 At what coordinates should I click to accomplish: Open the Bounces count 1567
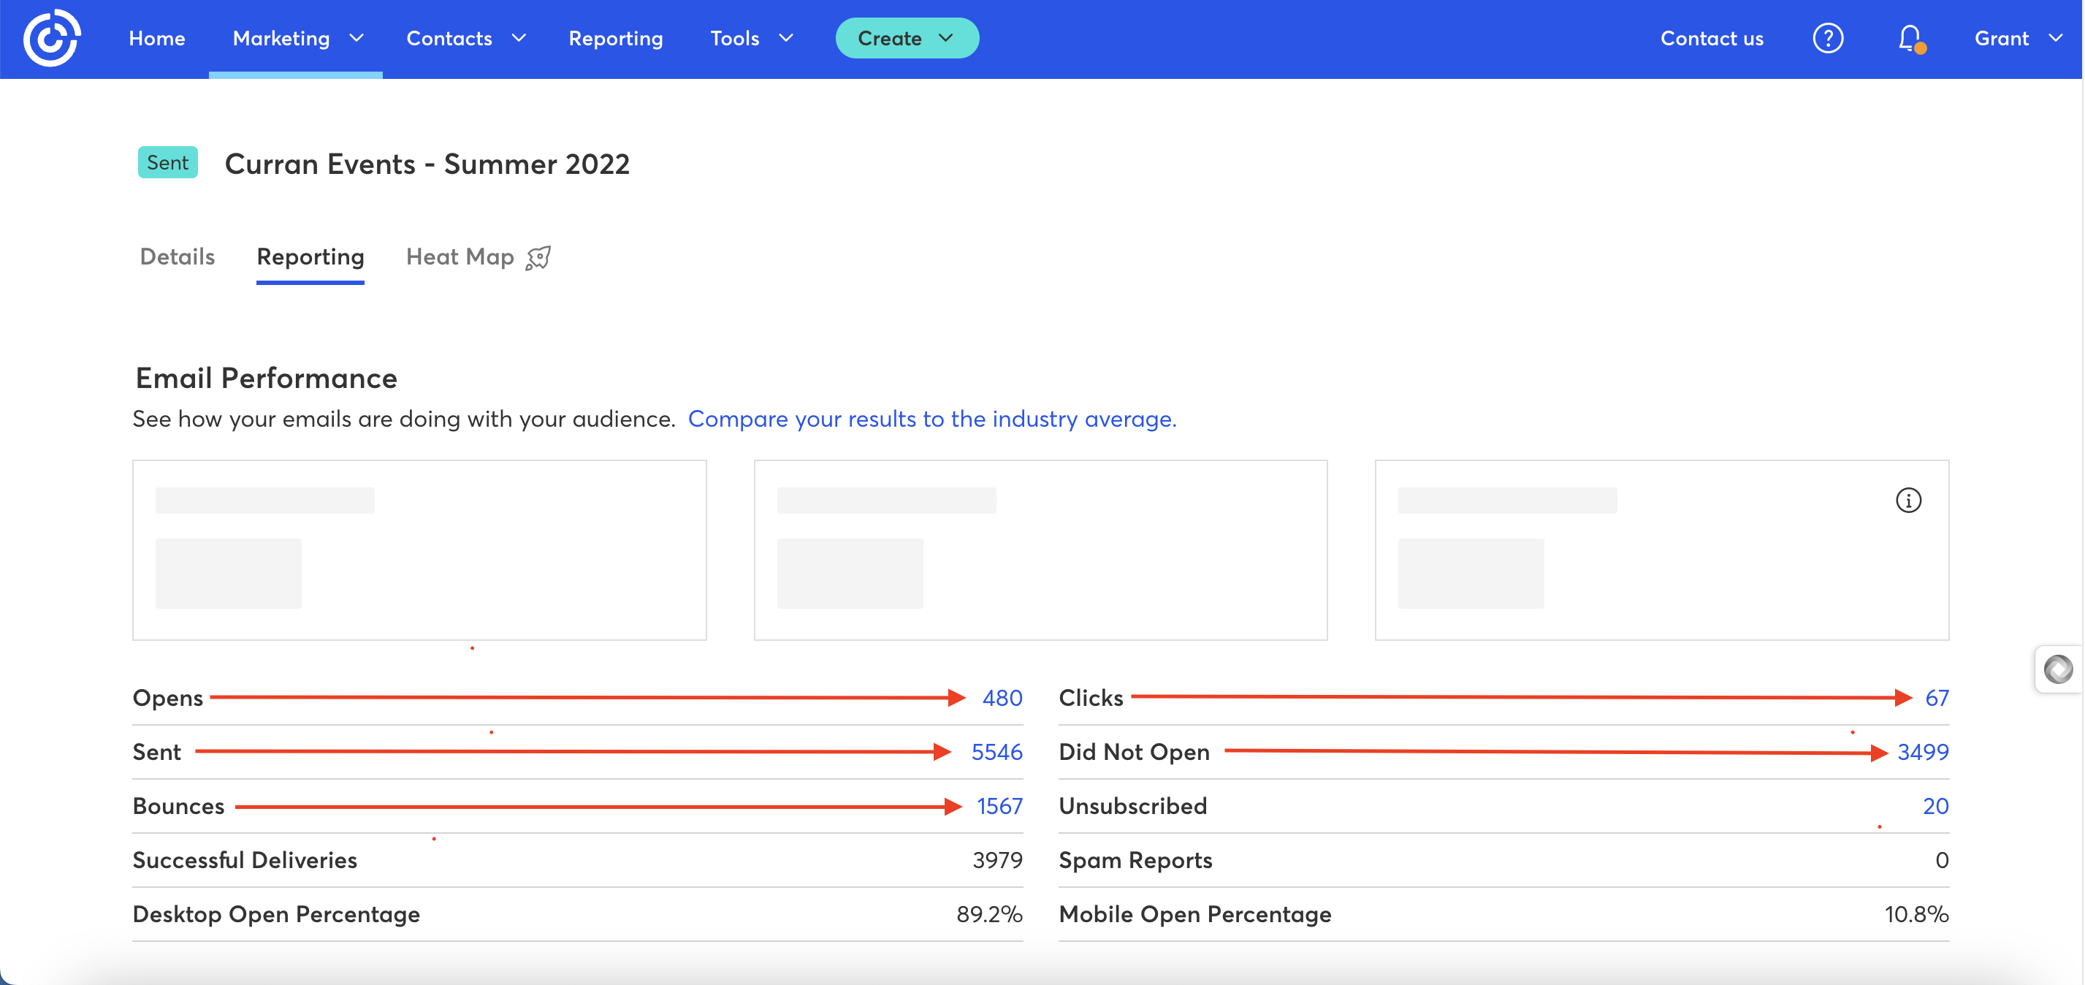point(999,806)
